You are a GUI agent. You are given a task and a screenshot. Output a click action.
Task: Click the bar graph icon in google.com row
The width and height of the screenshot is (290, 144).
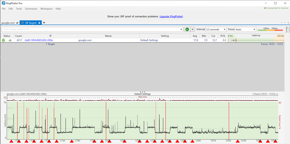[x=10, y=40]
